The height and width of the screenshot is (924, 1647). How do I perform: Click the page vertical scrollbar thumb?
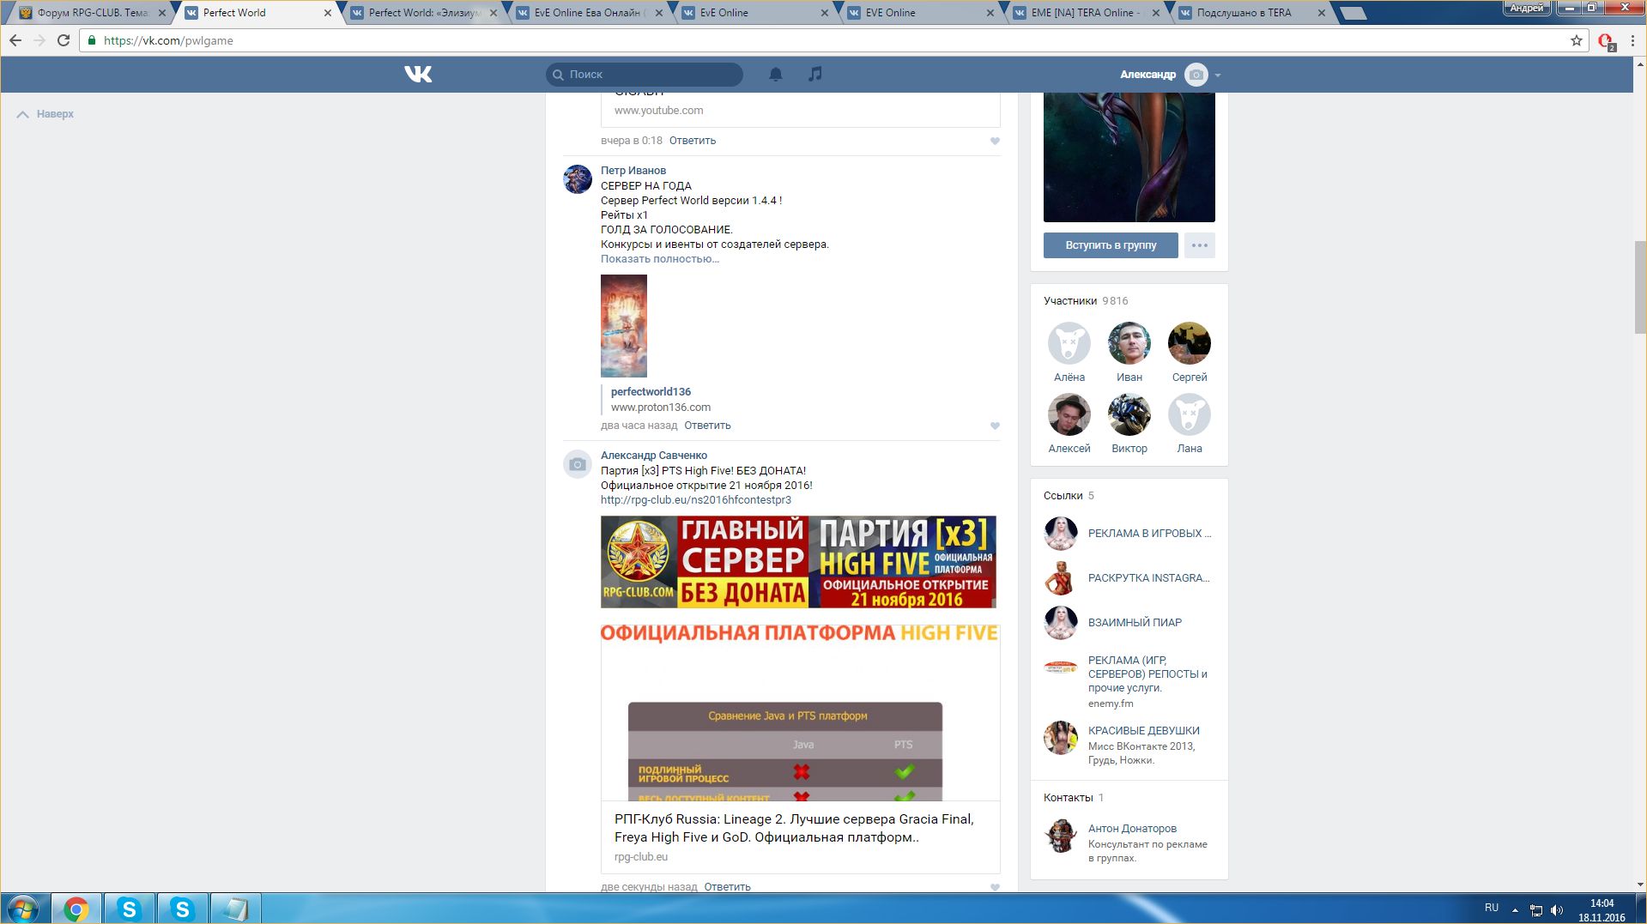point(1640,287)
